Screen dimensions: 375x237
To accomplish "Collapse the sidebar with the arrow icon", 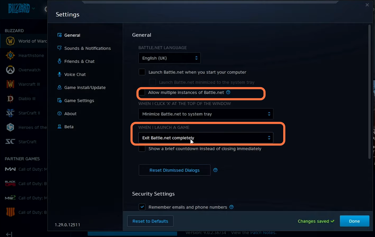I will [9, 234].
